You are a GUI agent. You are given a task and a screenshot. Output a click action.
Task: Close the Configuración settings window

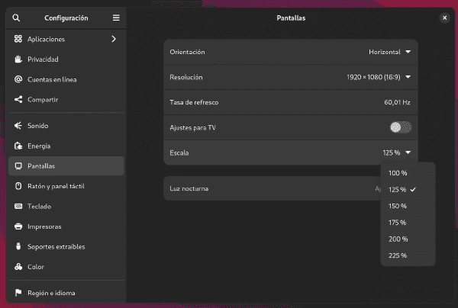point(444,18)
